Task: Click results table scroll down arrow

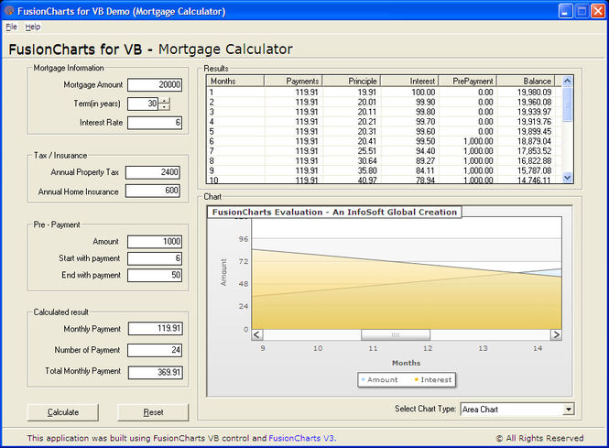Action: (567, 178)
